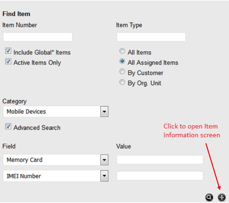Click the Item Number input field
Image resolution: width=229 pixels, height=203 pixels.
coord(38,37)
